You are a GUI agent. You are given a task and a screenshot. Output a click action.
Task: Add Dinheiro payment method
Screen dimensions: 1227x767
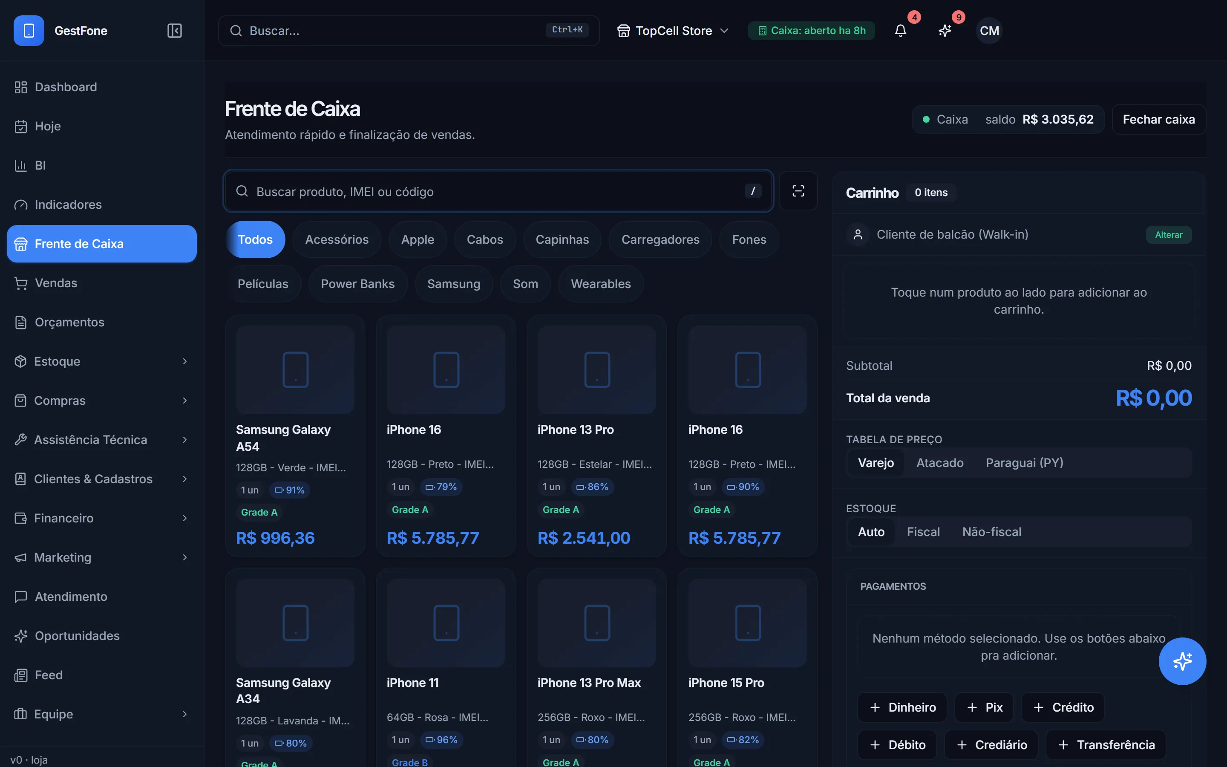[902, 707]
